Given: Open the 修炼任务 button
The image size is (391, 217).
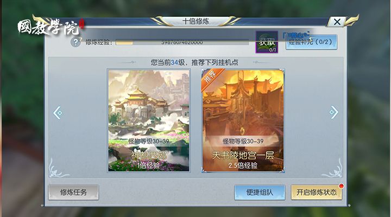Looking at the screenshot, I should (x=73, y=193).
